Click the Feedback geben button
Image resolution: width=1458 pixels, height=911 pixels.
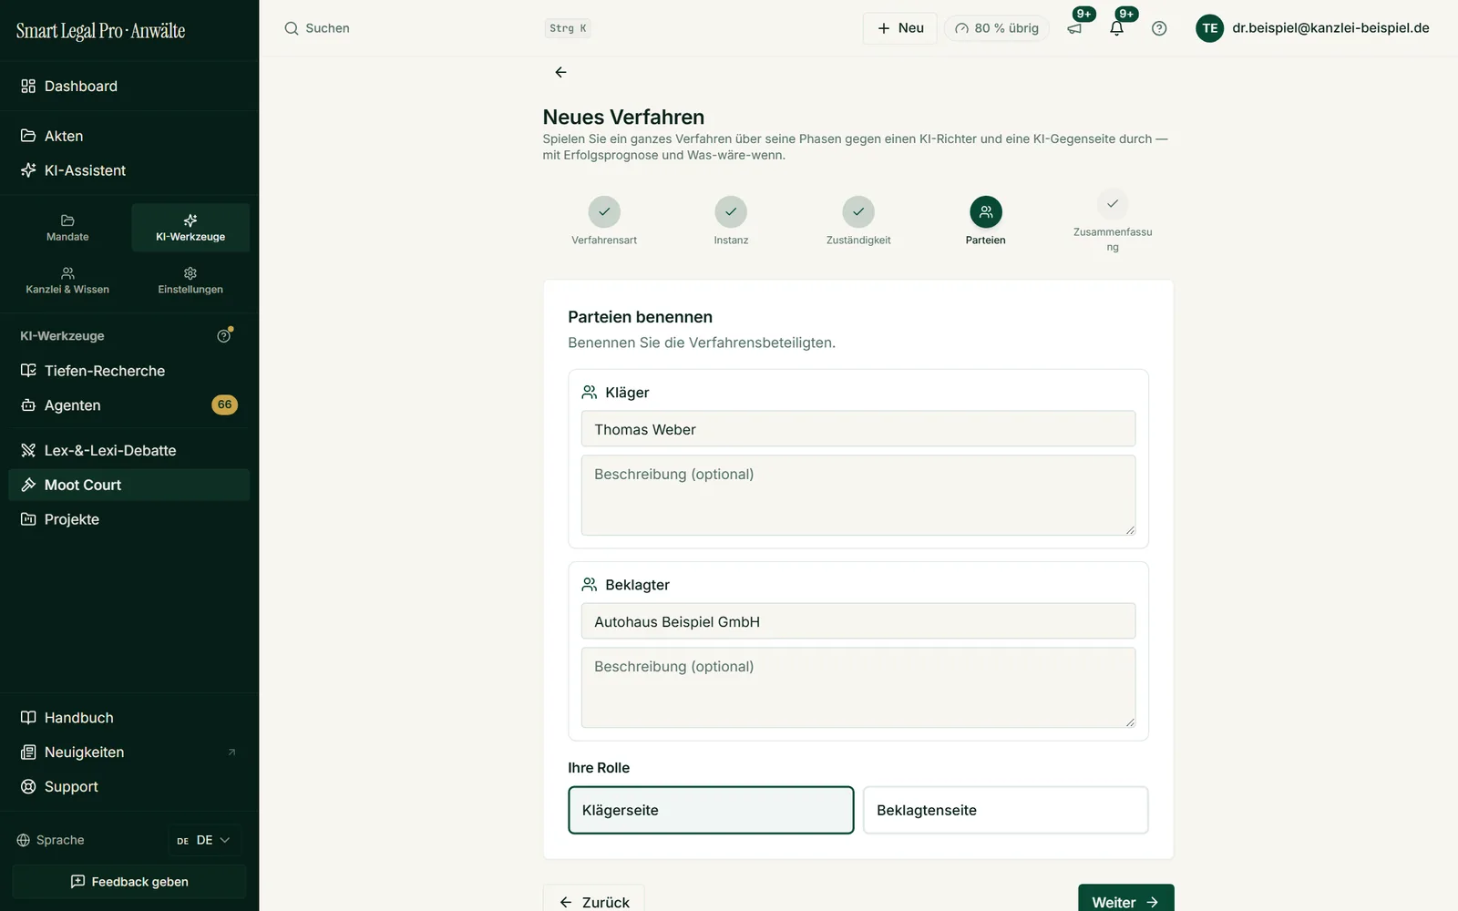tap(129, 882)
